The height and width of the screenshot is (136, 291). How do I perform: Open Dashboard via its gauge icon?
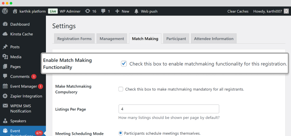click(5, 24)
